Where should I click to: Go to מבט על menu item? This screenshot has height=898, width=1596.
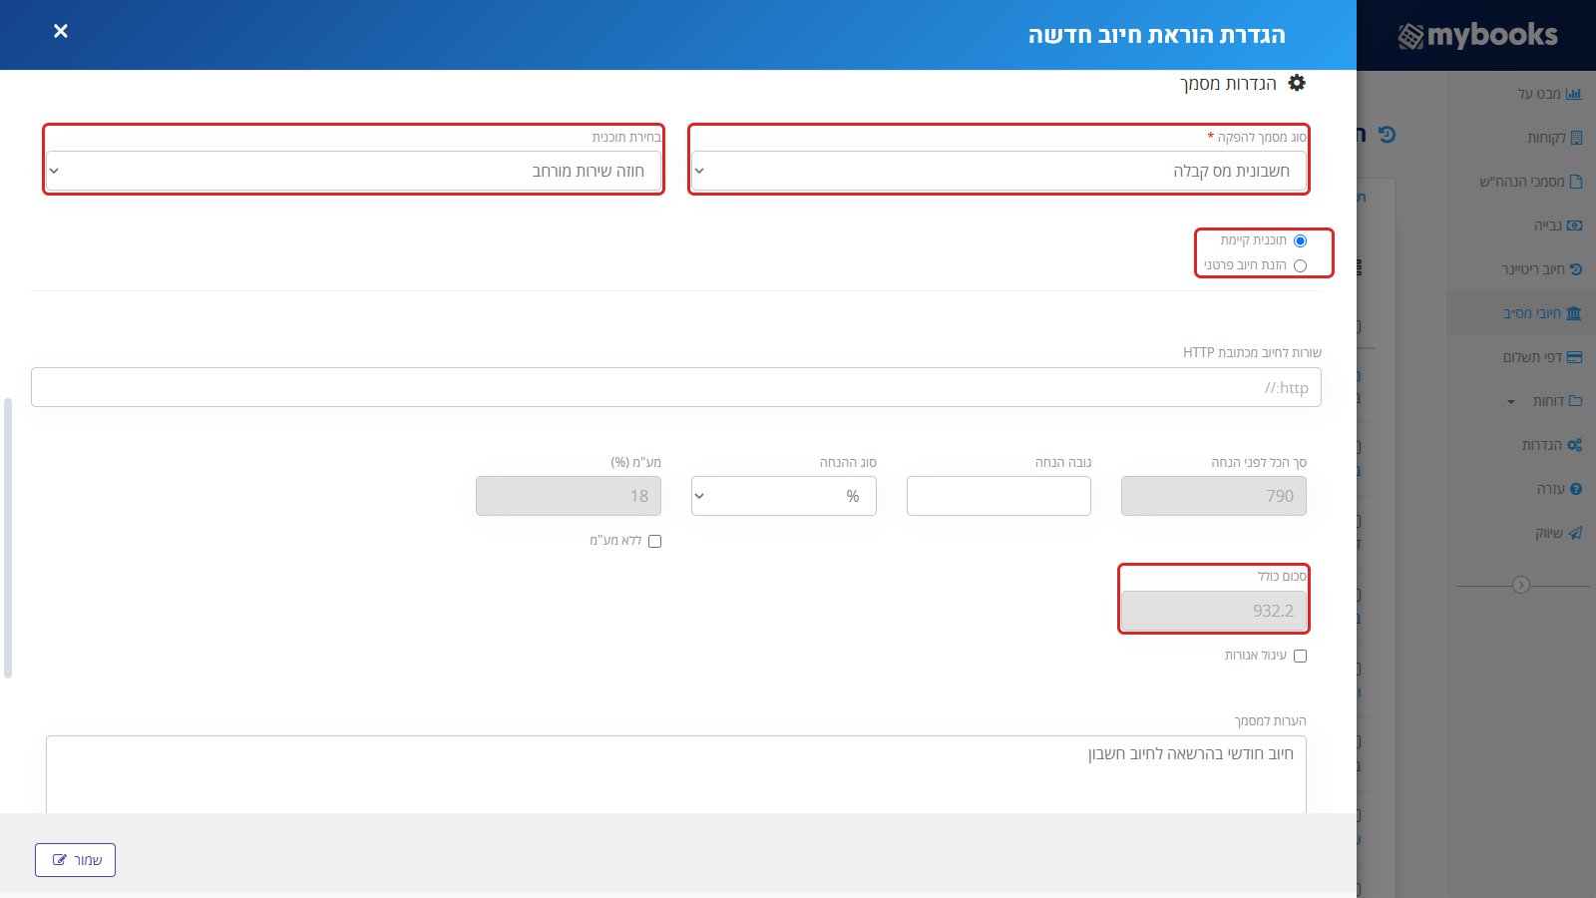point(1539,94)
